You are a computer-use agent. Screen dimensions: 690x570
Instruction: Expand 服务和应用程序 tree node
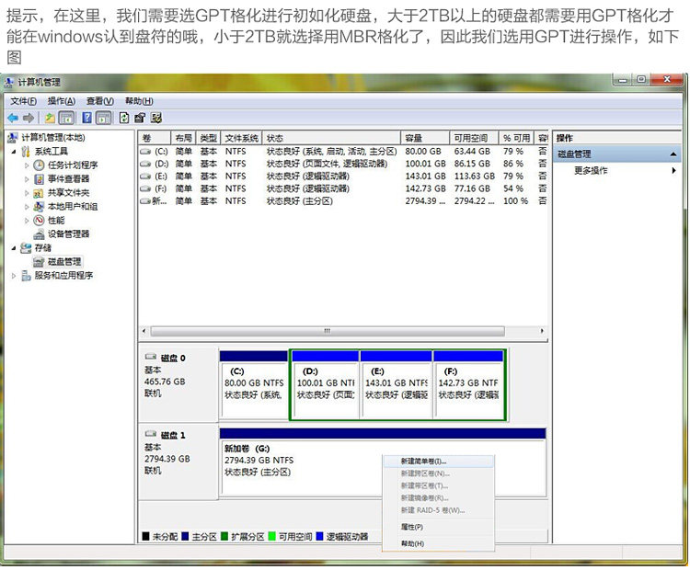click(14, 276)
